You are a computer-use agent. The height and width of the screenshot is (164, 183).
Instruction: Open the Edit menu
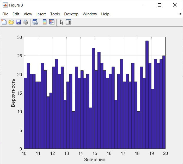[16, 14]
